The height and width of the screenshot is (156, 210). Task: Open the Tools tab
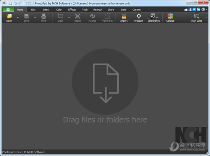point(85,10)
